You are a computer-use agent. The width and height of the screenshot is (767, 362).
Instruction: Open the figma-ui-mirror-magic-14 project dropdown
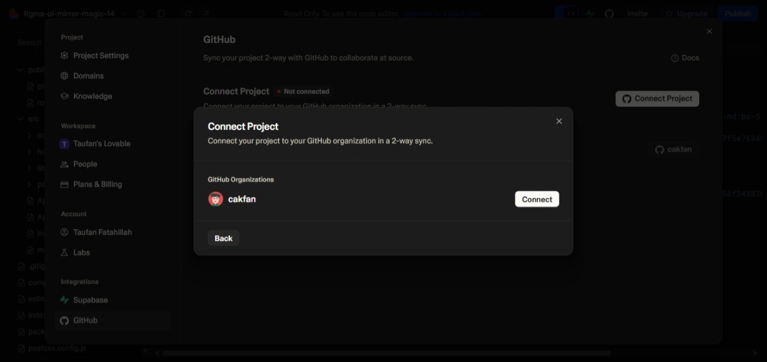[68, 14]
